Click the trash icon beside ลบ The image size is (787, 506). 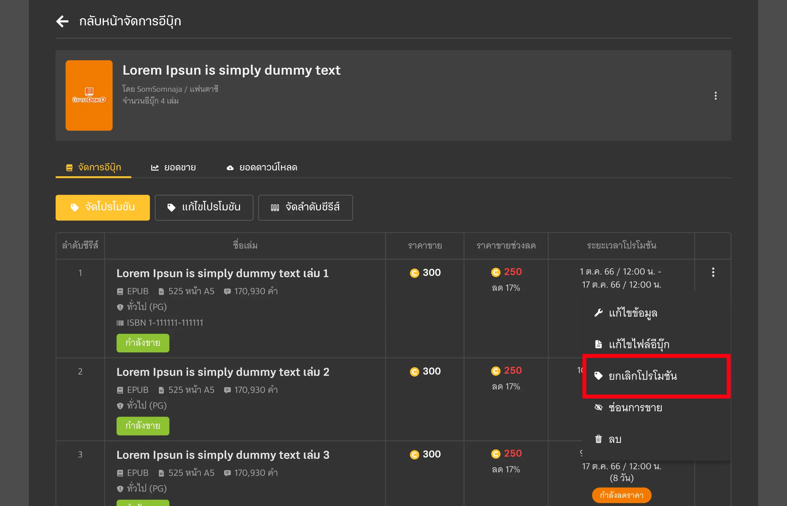(598, 439)
